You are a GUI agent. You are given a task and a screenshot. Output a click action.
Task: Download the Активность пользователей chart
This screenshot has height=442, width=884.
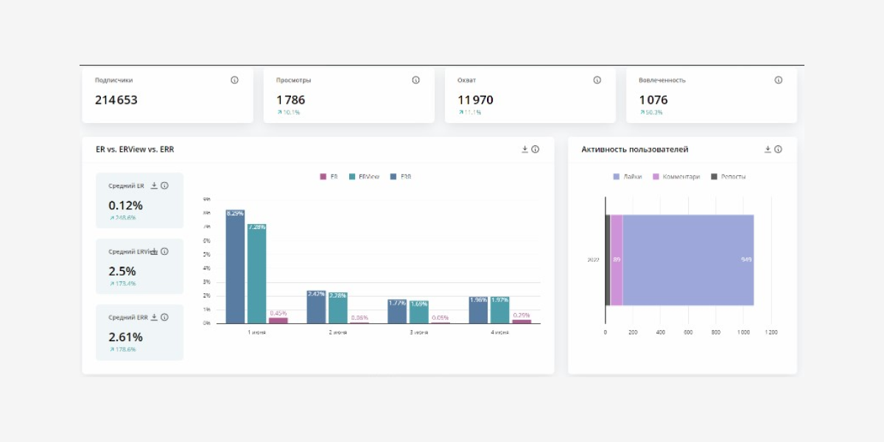[768, 150]
